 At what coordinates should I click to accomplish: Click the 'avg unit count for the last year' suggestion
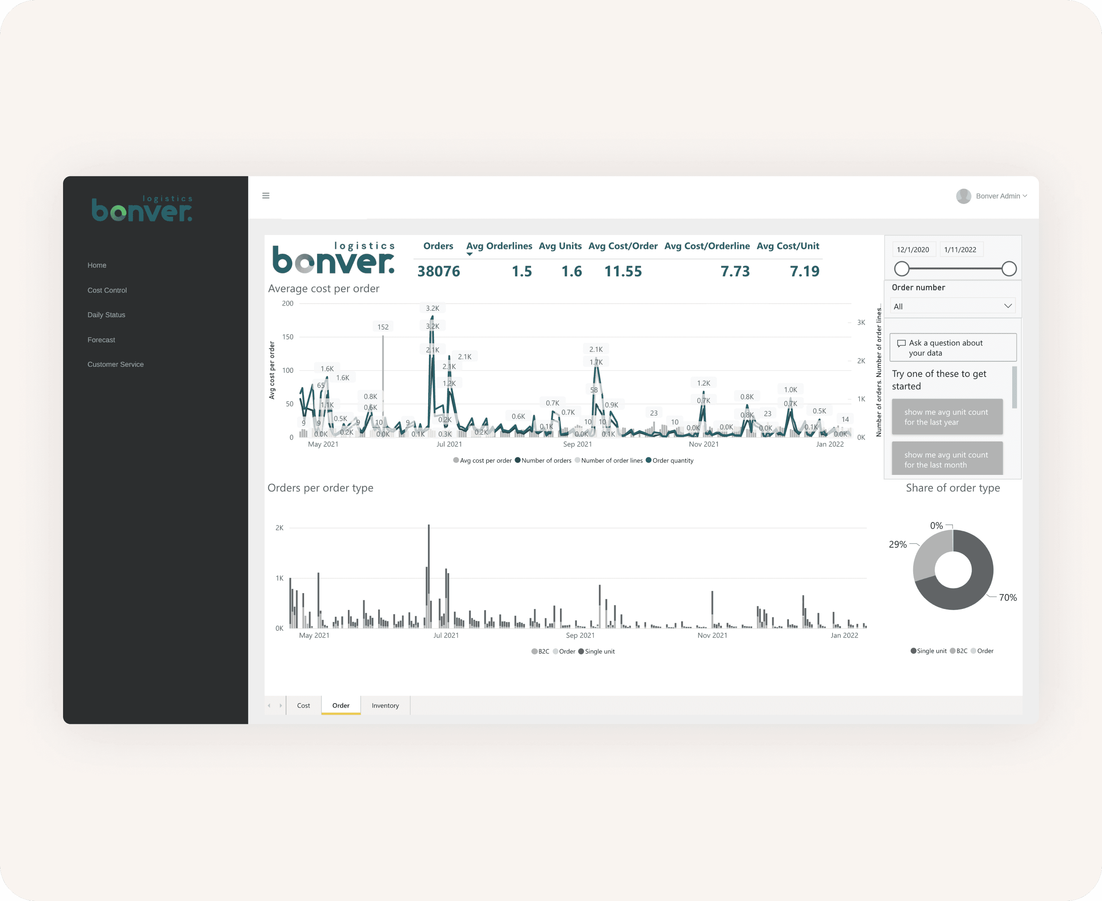tap(947, 417)
